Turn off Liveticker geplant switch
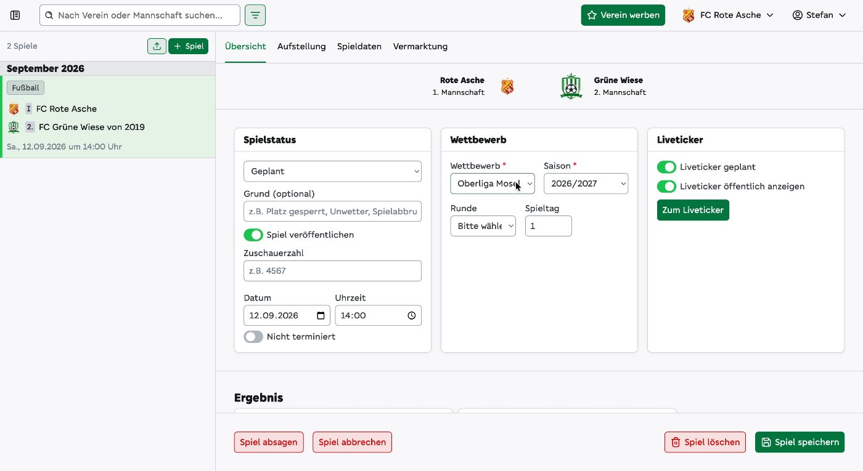The height and width of the screenshot is (471, 863). tap(666, 167)
